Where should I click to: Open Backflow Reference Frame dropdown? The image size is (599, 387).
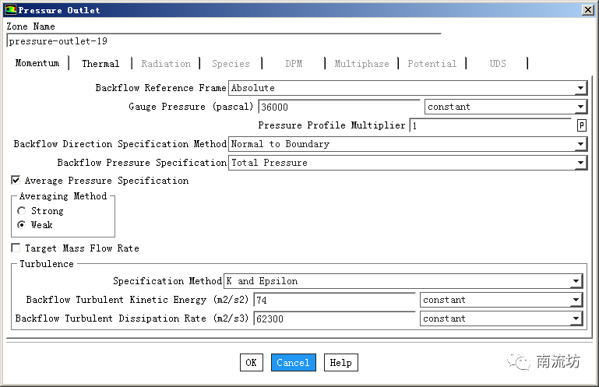[x=580, y=89]
